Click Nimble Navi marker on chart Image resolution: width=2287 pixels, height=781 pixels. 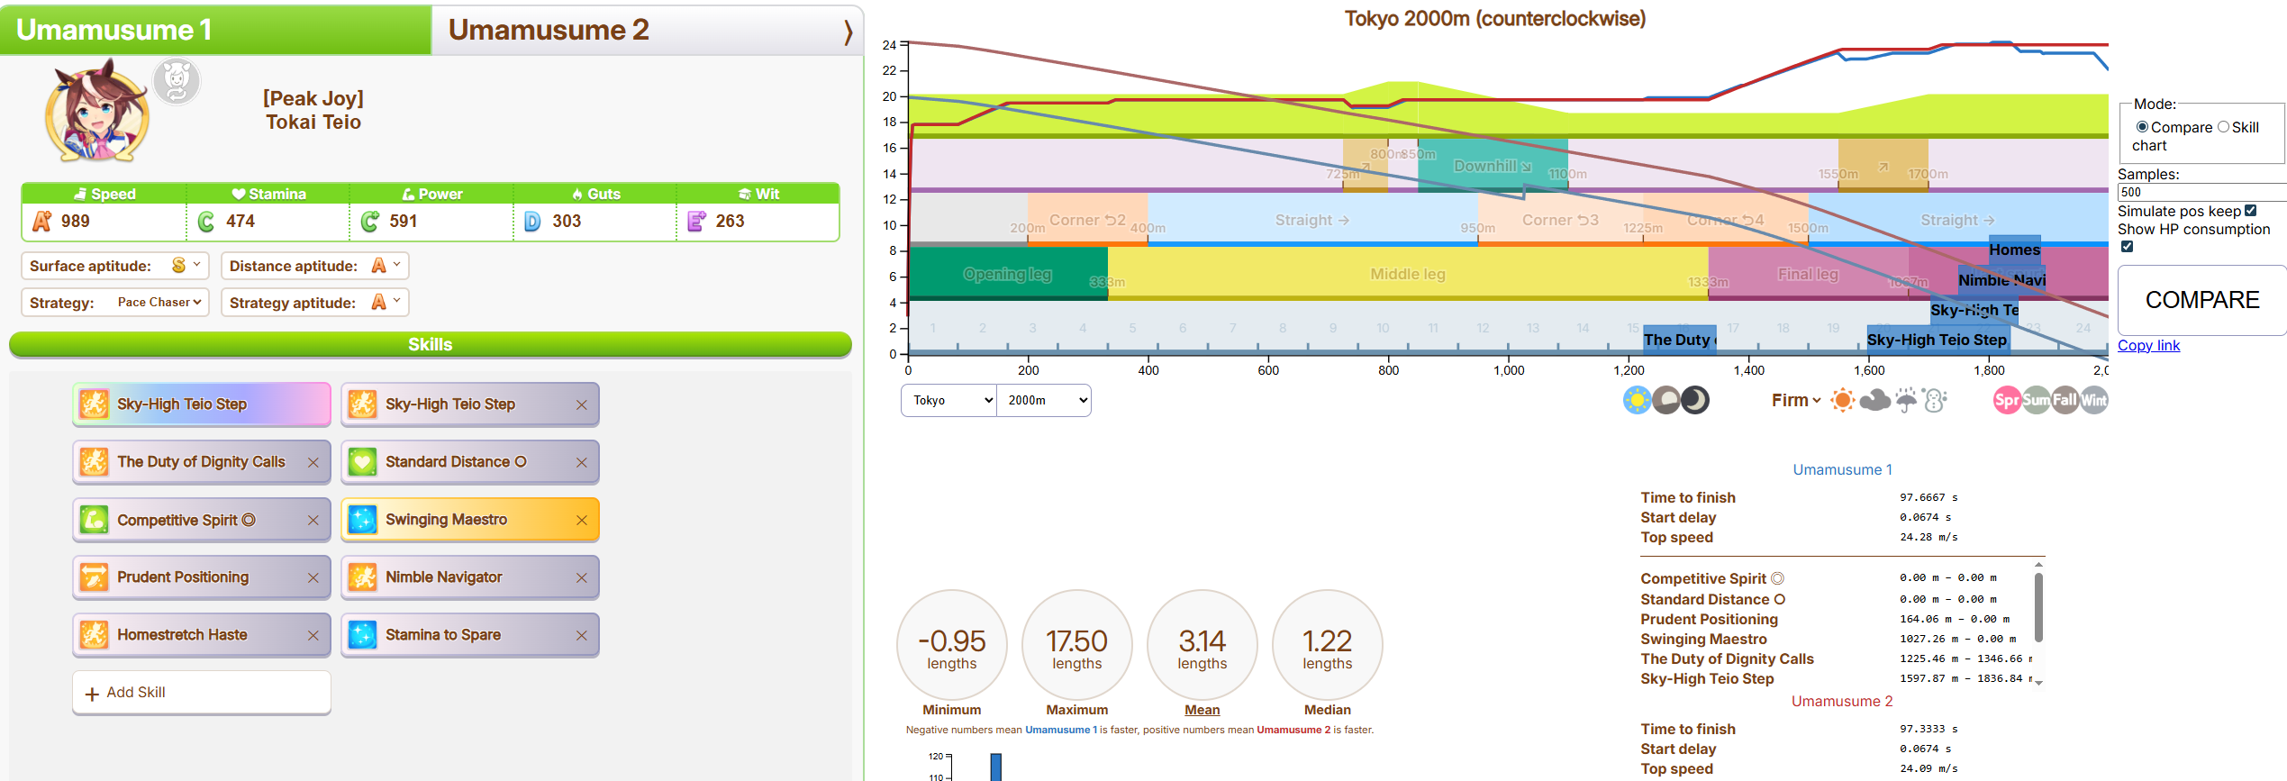[2001, 280]
